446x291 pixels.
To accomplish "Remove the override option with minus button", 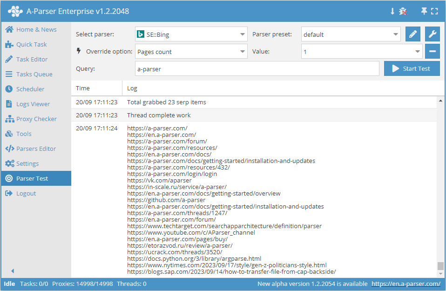I will point(432,51).
